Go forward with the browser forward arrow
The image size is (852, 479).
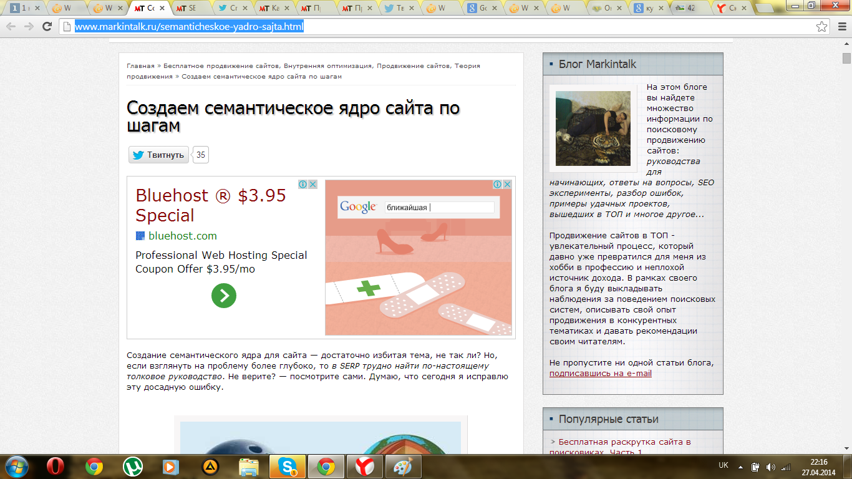(29, 26)
